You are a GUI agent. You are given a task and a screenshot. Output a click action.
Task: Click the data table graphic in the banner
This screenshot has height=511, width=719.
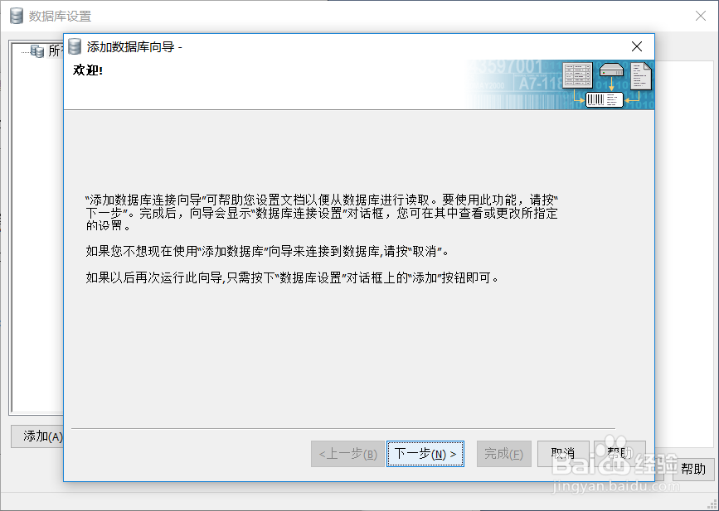click(x=577, y=75)
